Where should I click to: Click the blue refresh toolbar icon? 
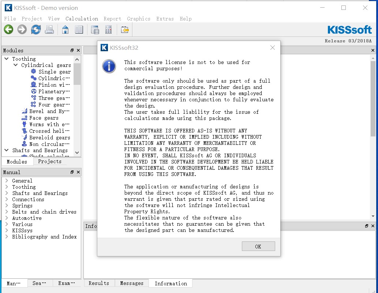click(x=36, y=30)
